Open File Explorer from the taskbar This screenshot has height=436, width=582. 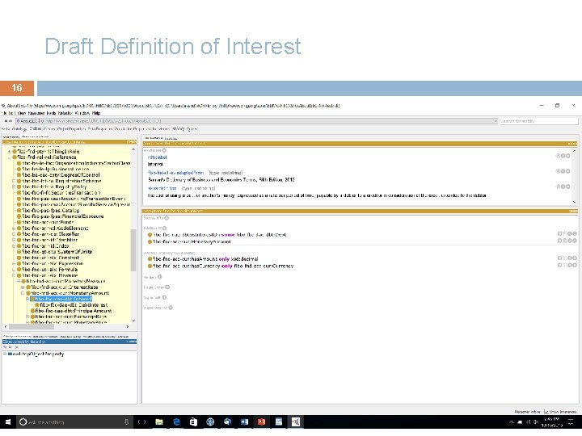coord(159,422)
